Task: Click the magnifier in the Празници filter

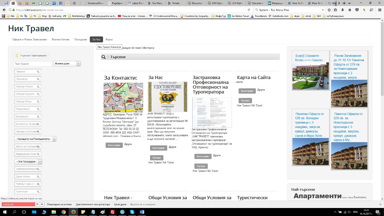Action: (38, 79)
